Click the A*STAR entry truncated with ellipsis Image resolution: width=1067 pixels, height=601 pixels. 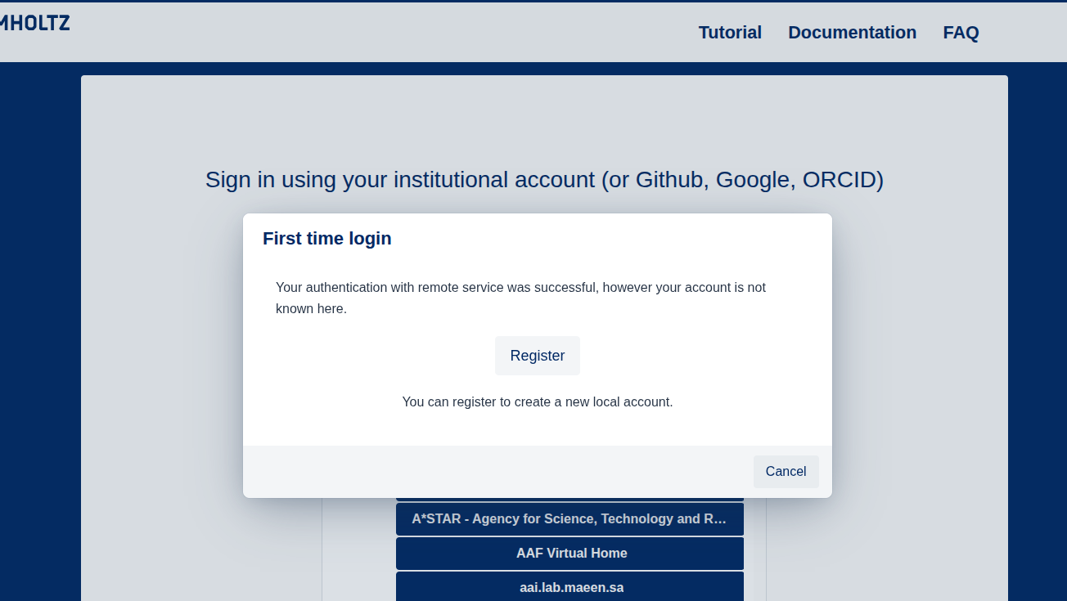point(570,518)
